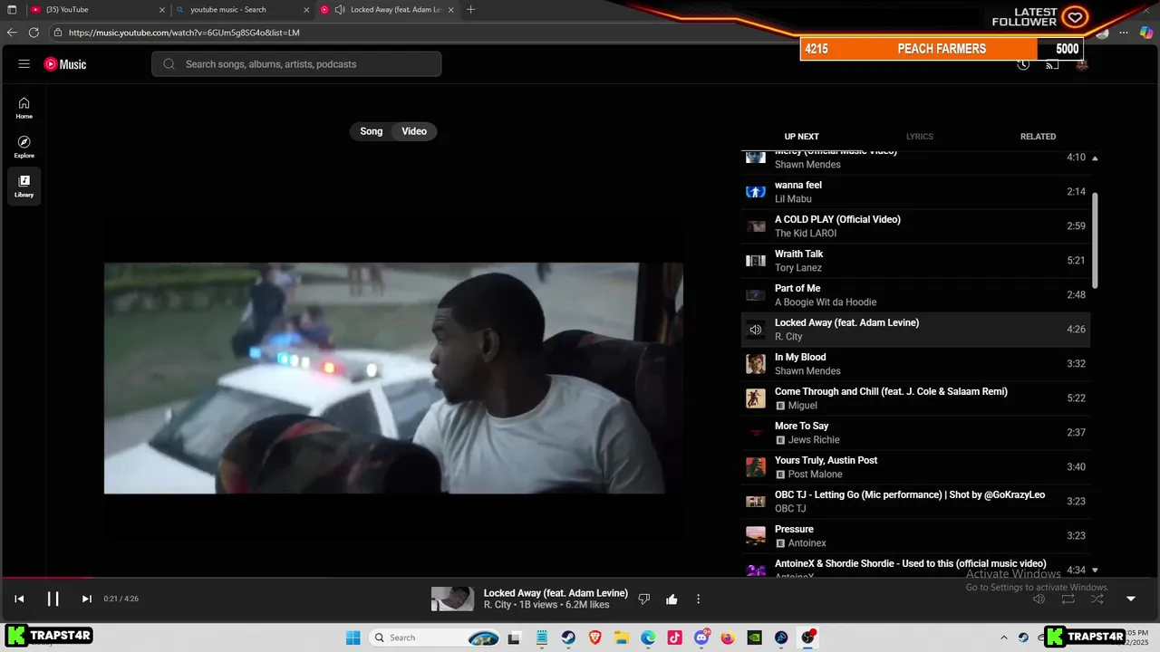
Task: Go to Home in the sidebar
Action: pos(24,108)
